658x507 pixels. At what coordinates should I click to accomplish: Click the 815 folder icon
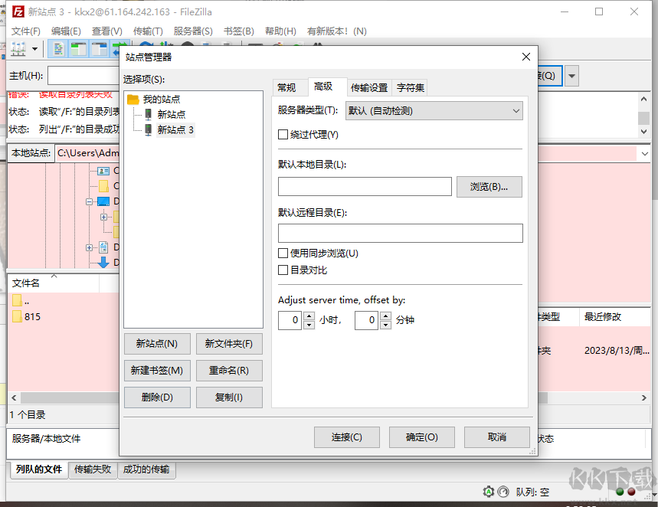click(x=17, y=316)
